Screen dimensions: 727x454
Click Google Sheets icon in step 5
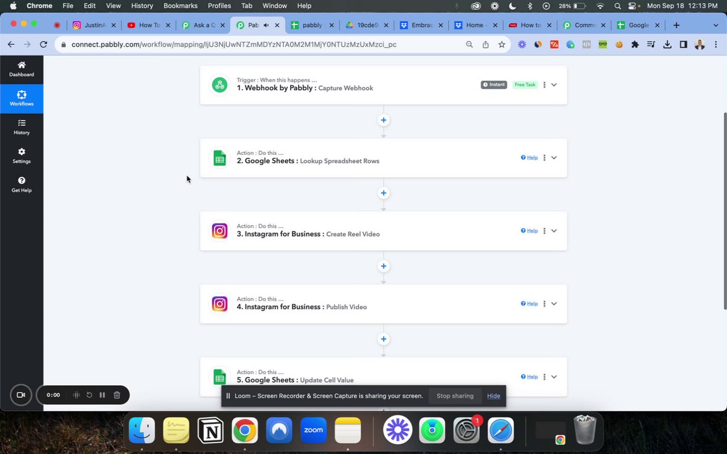point(219,377)
